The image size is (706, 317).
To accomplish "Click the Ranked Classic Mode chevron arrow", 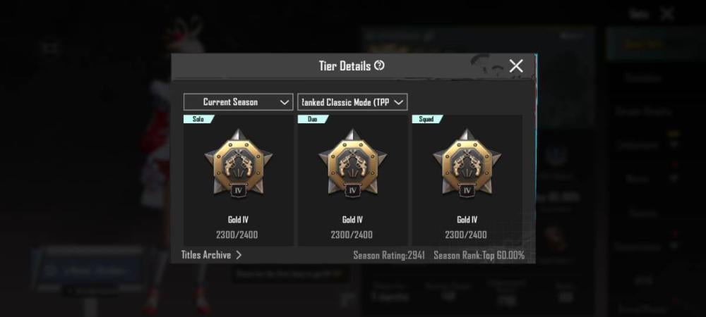I will tap(398, 102).
